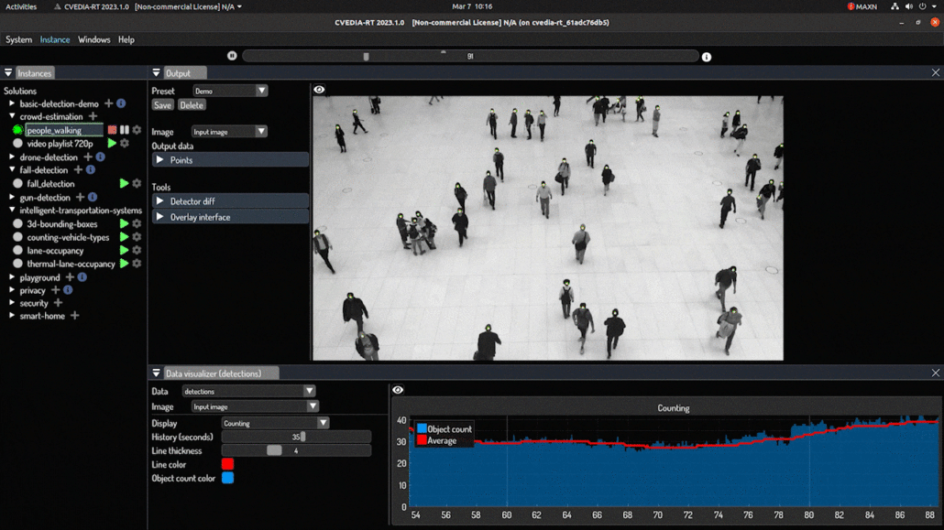Click the Save button in the Output panel

162,104
